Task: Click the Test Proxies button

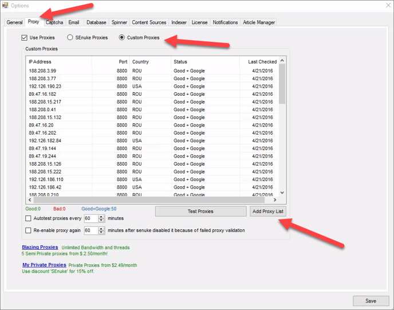Action: point(200,211)
